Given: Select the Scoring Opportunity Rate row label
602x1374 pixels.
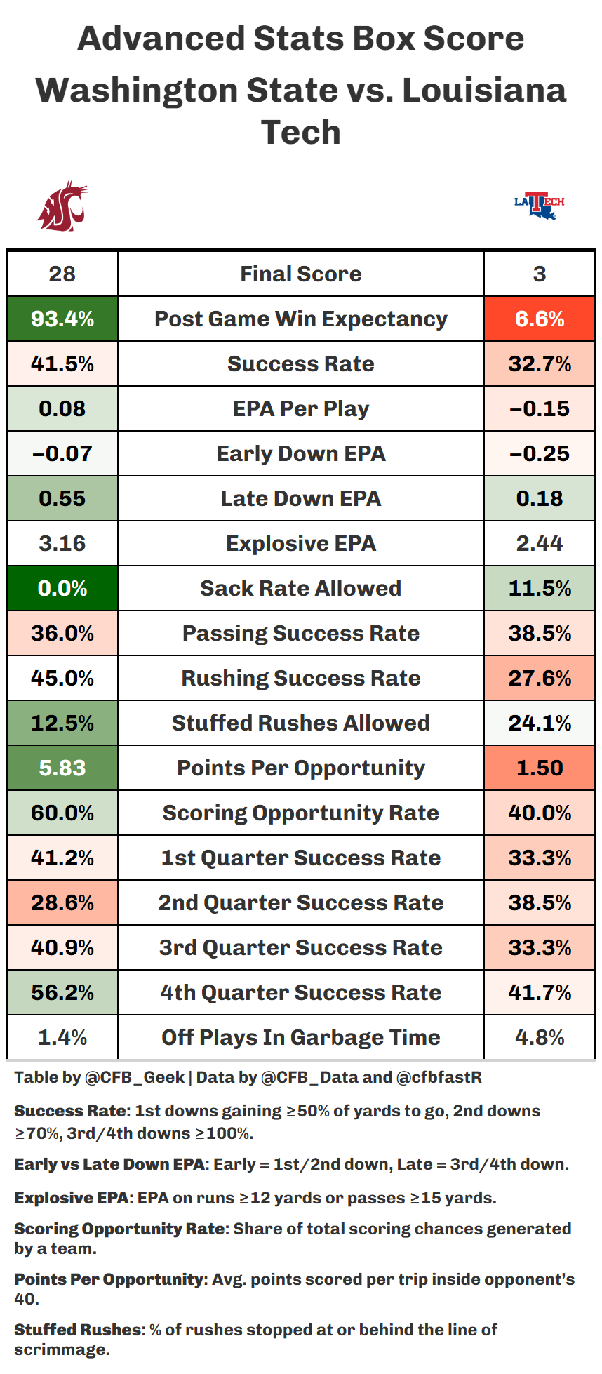Looking at the screenshot, I should click(x=300, y=813).
